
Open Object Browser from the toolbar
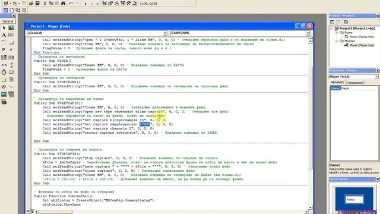tap(123, 4)
